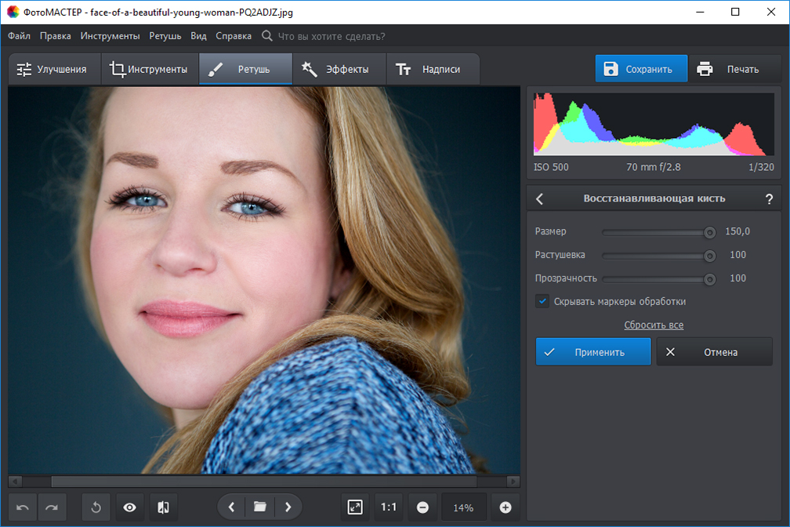790x527 pixels.
Task: Open the Правка menu
Action: click(56, 36)
